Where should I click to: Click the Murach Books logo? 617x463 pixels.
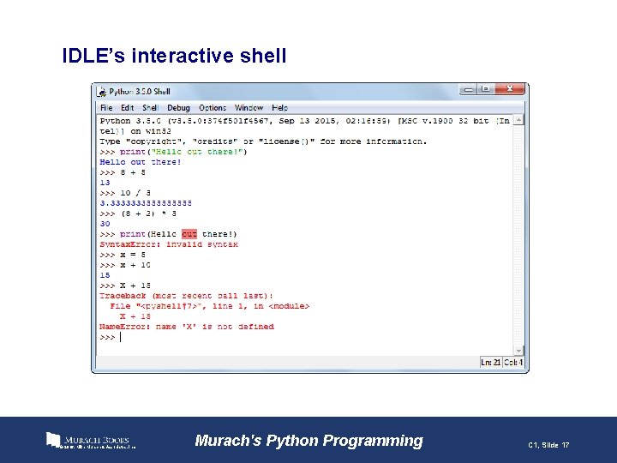pos(91,441)
